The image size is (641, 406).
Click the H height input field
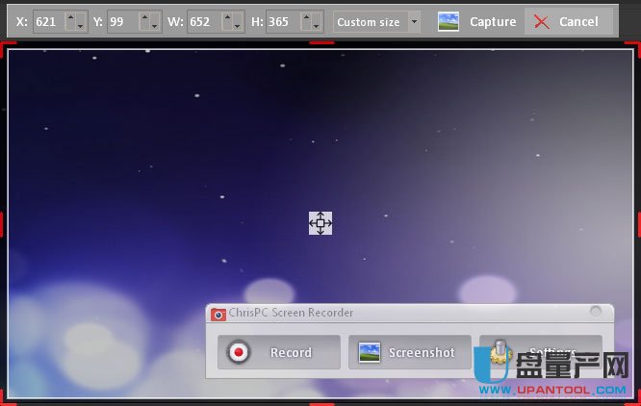click(283, 21)
